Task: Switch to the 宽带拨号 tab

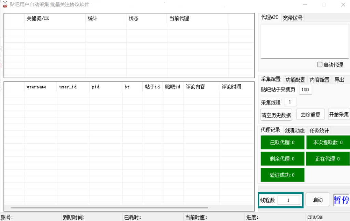Action: [293, 18]
